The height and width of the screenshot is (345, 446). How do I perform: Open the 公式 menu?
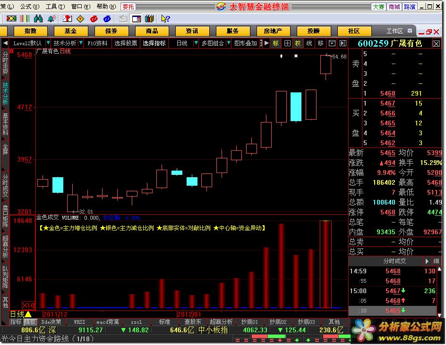click(x=30, y=7)
